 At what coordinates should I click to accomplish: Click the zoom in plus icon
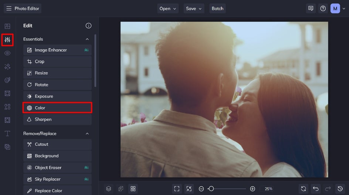click(253, 189)
